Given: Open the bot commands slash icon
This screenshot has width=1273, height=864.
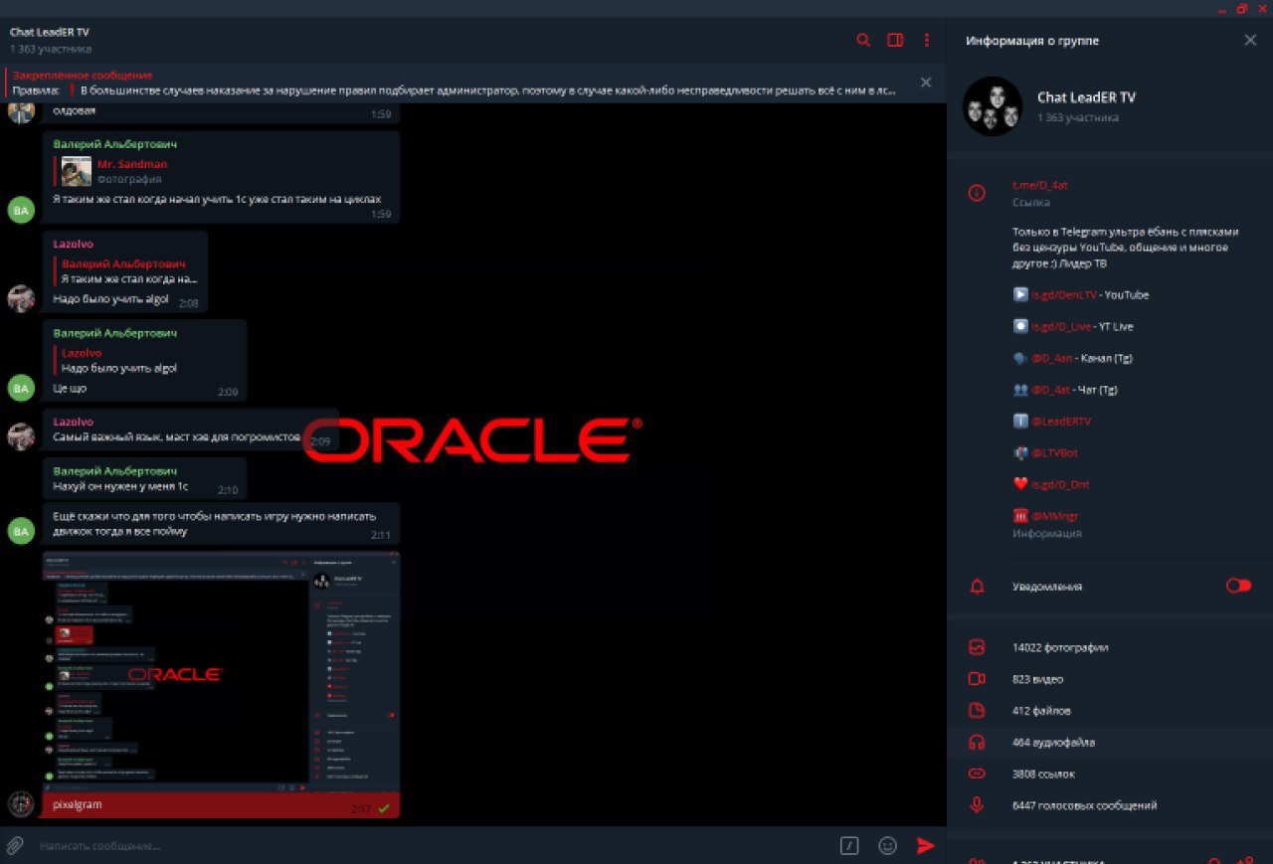Looking at the screenshot, I should pos(849,845).
